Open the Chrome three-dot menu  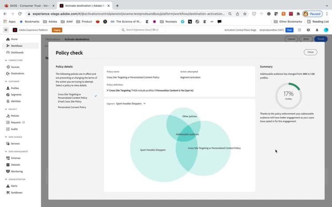tap(327, 14)
